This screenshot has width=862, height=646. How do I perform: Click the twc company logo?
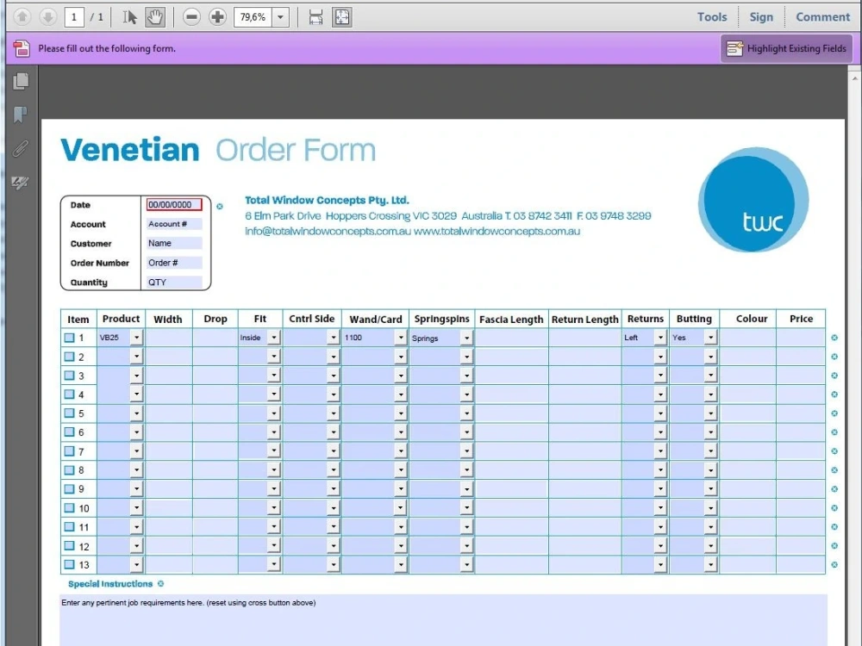pyautogui.click(x=753, y=200)
